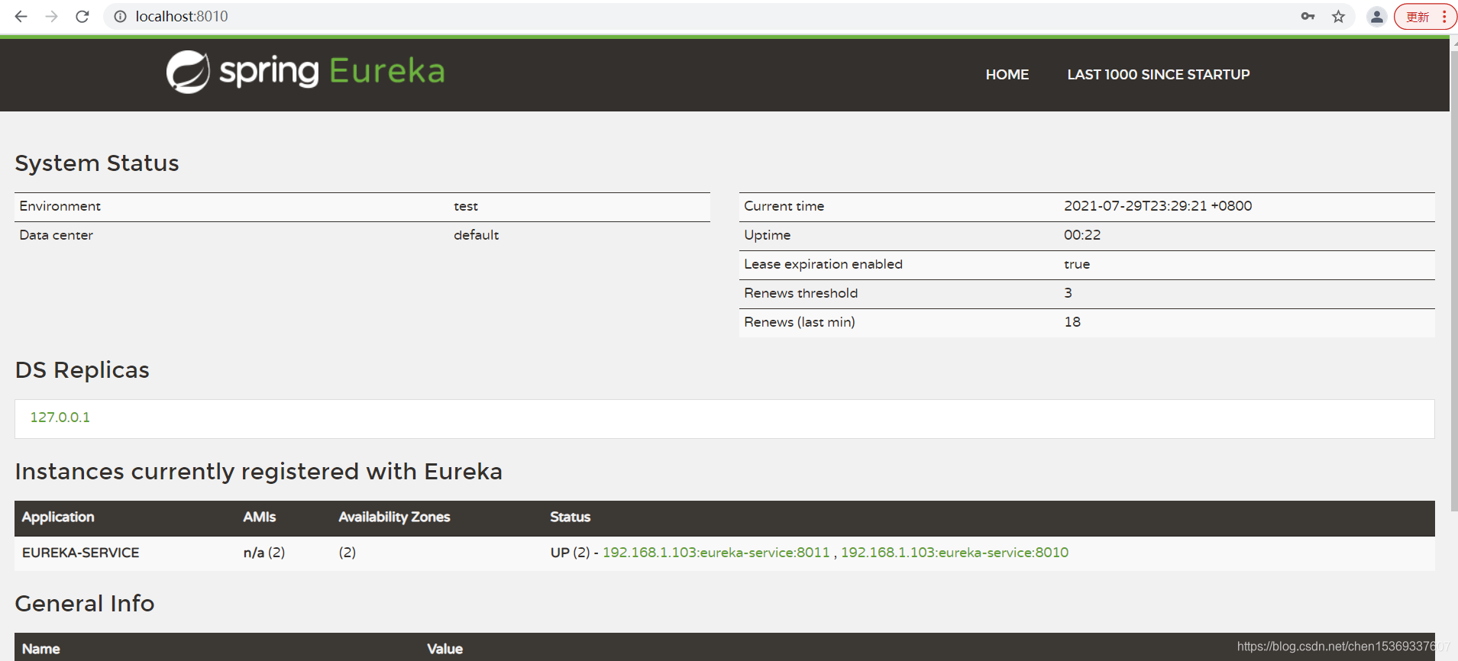Image resolution: width=1458 pixels, height=661 pixels.
Task: Select the Environment value 'test'
Action: (x=466, y=206)
